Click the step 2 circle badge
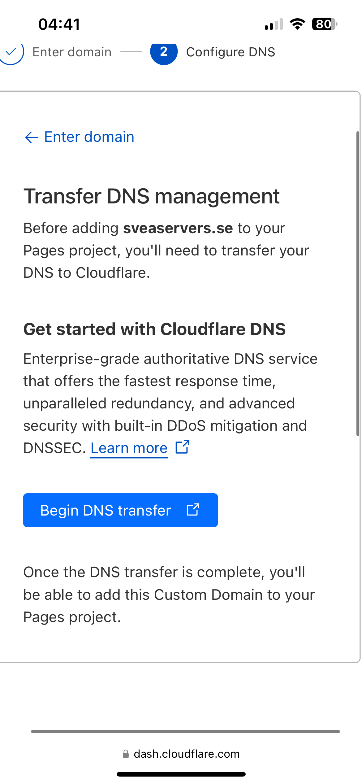This screenshot has height=784, width=362. tap(164, 52)
